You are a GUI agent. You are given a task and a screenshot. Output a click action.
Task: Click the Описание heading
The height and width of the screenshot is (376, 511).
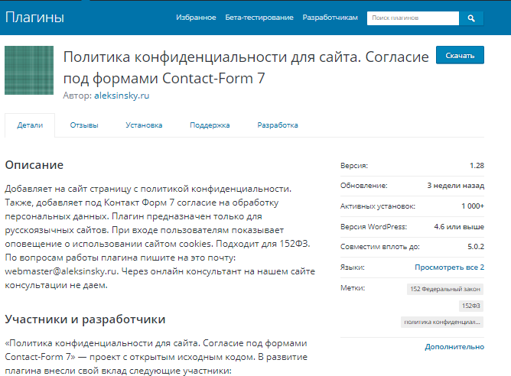tap(34, 165)
